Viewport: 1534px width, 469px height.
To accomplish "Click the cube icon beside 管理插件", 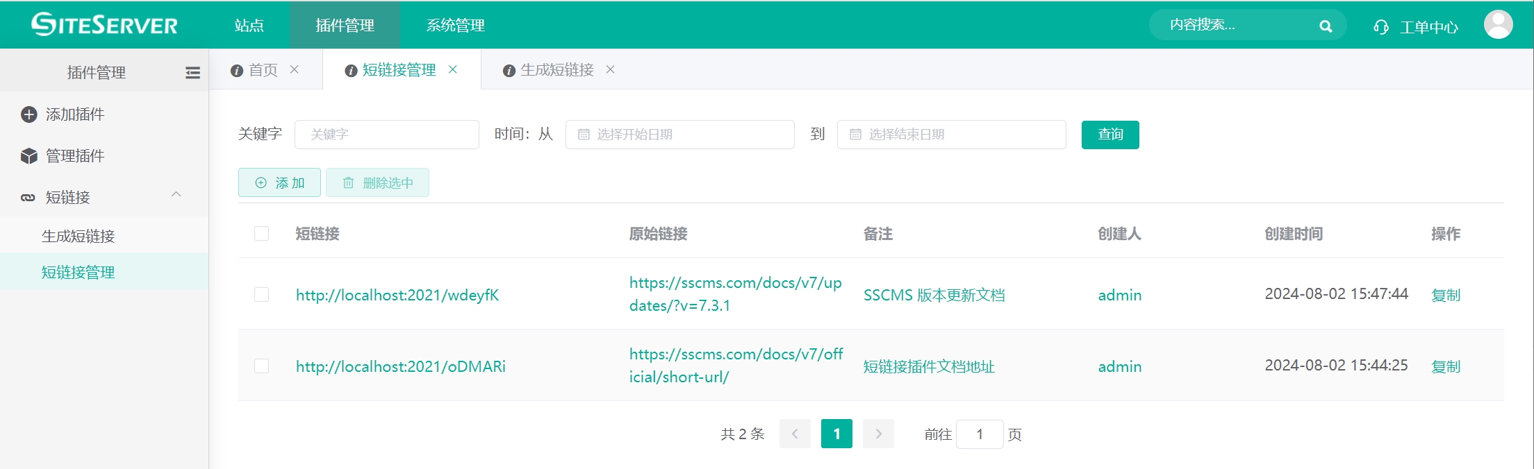I will (29, 156).
